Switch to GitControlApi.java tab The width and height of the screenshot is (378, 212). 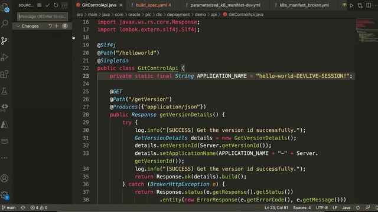click(x=99, y=5)
